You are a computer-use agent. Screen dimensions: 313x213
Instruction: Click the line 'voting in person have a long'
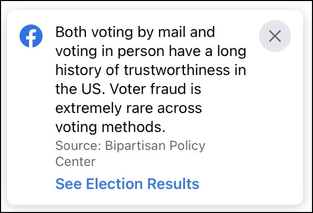pos(151,51)
